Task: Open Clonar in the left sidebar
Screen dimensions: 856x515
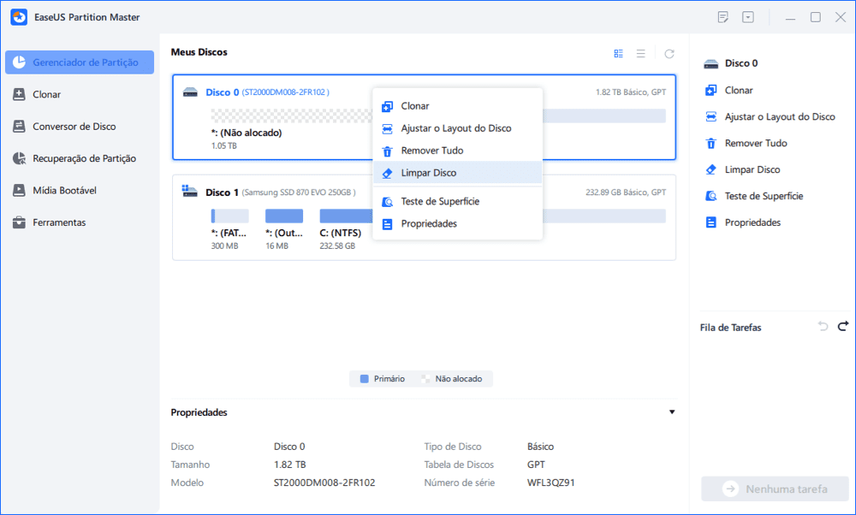Action: tap(46, 94)
